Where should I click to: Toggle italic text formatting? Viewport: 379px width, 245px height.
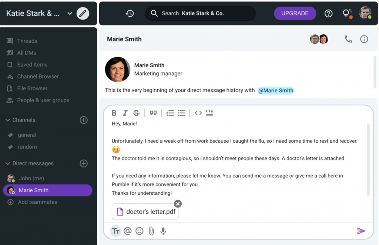click(125, 113)
